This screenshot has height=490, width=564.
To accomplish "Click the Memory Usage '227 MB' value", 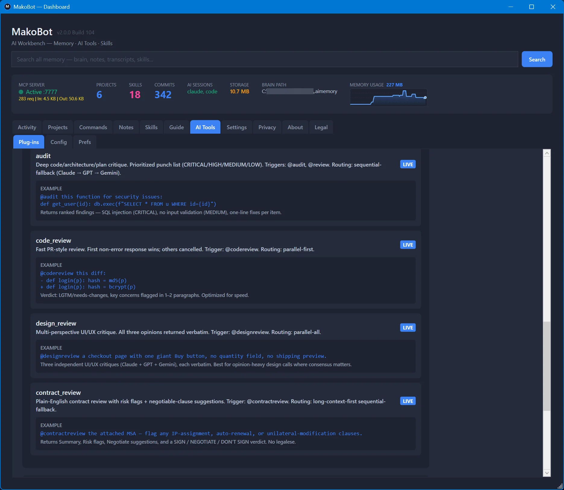I will tap(394, 85).
